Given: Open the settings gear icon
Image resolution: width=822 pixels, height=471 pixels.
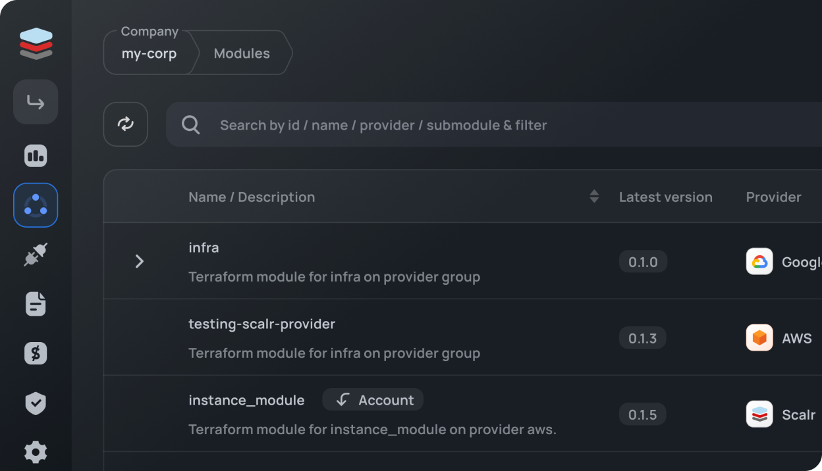Looking at the screenshot, I should (x=36, y=452).
